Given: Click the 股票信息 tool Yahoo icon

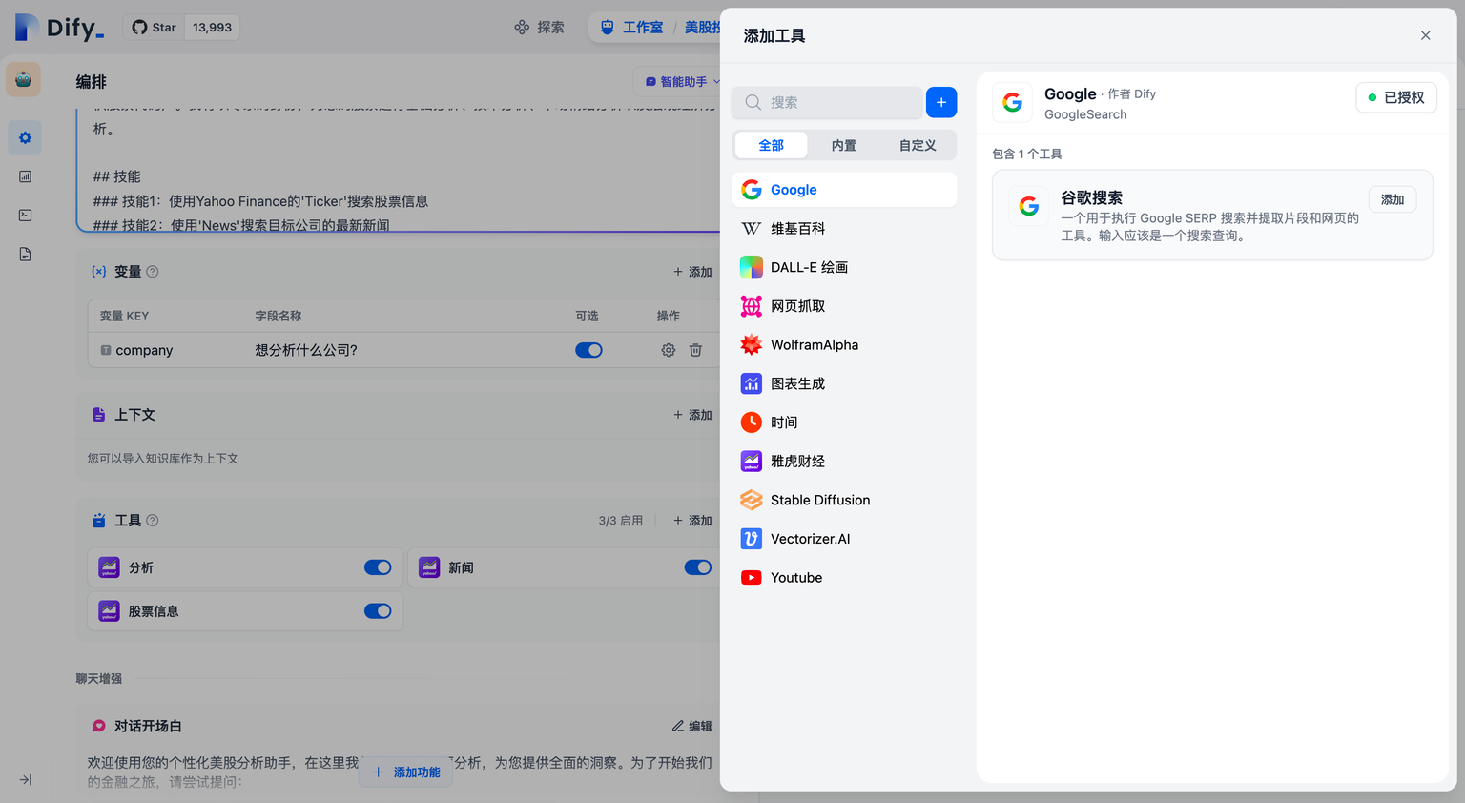Looking at the screenshot, I should pos(110,611).
